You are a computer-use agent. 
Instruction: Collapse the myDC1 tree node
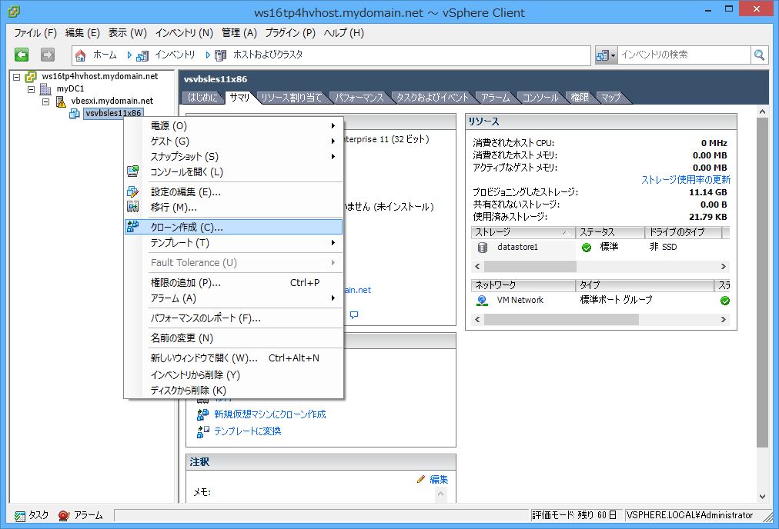coord(32,89)
